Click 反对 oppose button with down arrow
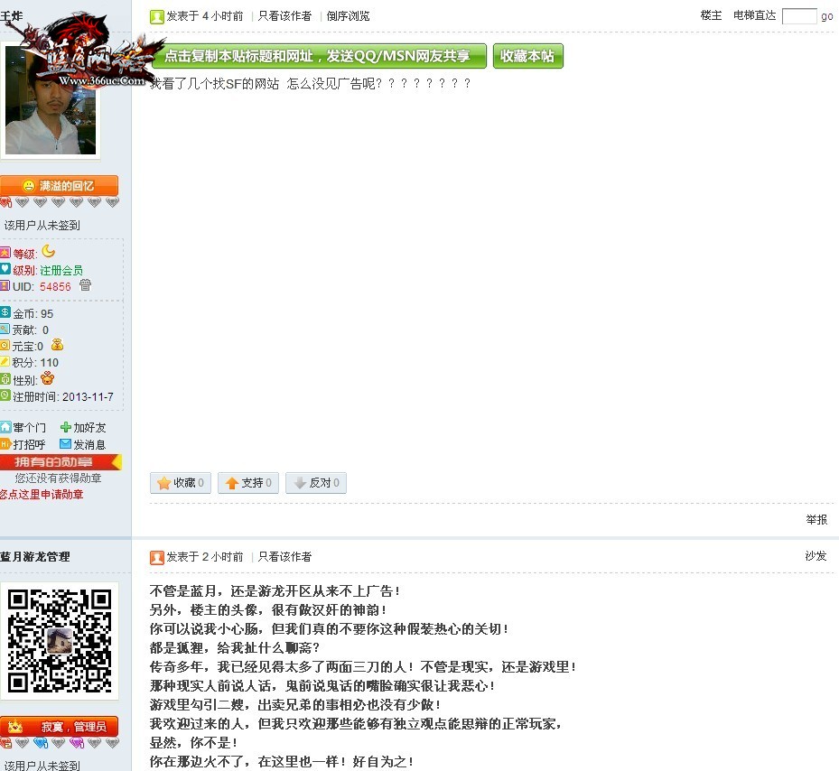The width and height of the screenshot is (839, 771). coord(315,483)
